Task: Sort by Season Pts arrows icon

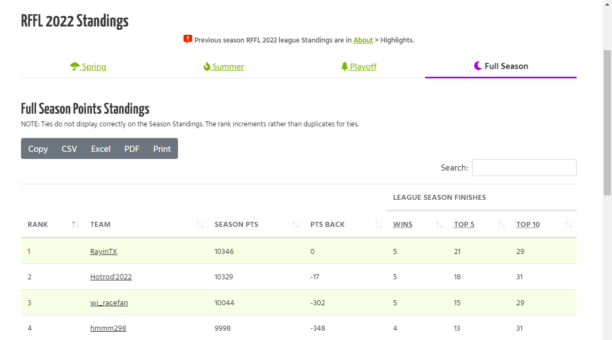Action: point(296,224)
